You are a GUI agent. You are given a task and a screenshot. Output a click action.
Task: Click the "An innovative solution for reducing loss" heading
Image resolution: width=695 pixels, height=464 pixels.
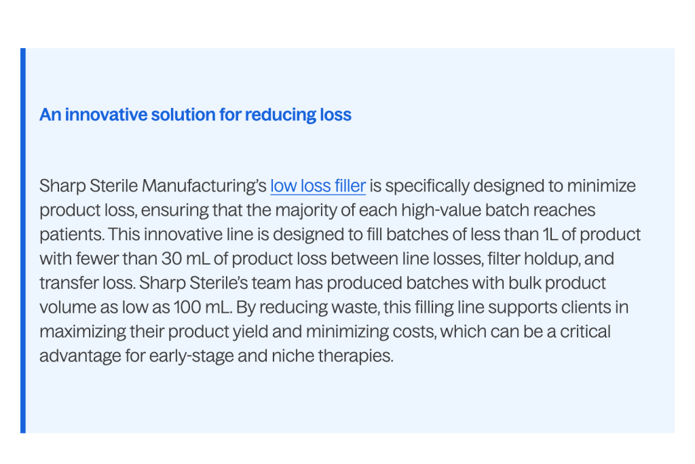click(195, 115)
